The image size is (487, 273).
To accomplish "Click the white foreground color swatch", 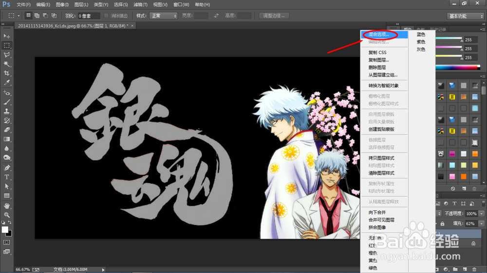I will coord(4,230).
